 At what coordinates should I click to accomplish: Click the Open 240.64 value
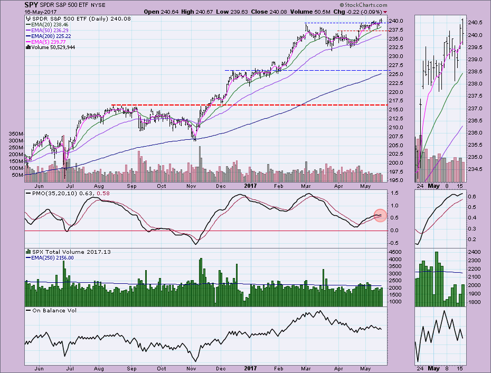[x=161, y=12]
